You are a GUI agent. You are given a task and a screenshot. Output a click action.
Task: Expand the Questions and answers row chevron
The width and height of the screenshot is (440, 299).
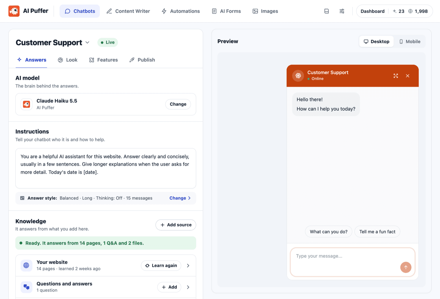(x=188, y=287)
